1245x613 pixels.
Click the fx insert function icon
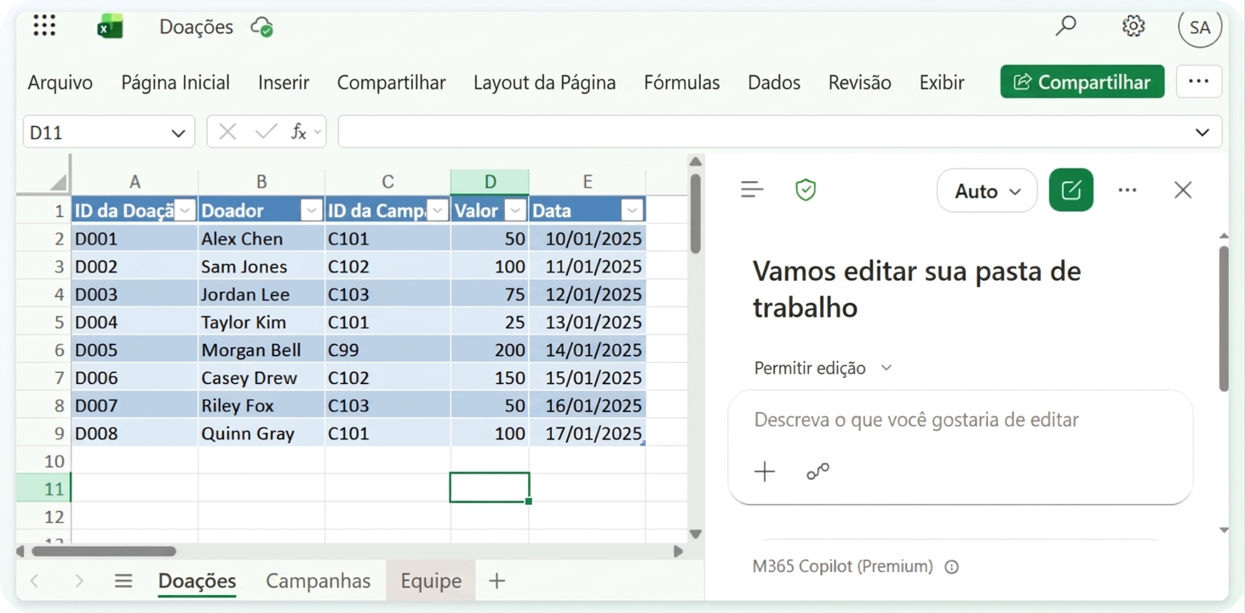pyautogui.click(x=298, y=132)
